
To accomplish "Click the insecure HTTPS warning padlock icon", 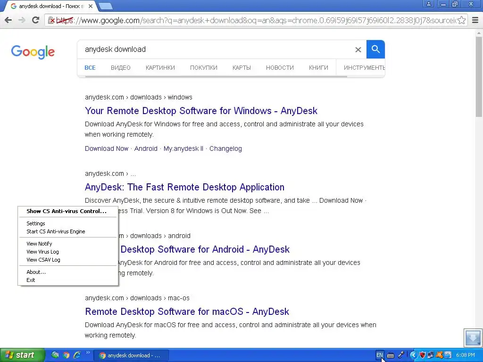I will click(x=51, y=20).
